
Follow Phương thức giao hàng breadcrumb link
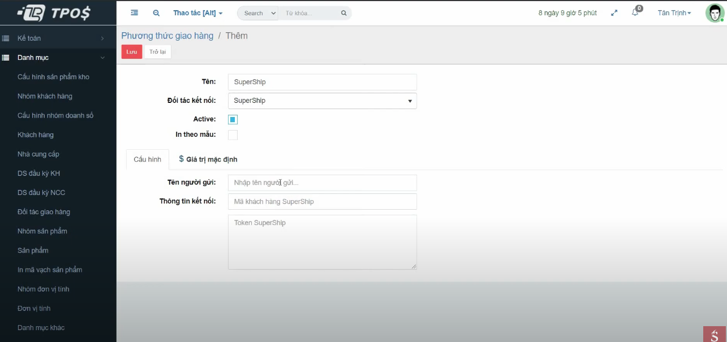tap(167, 36)
